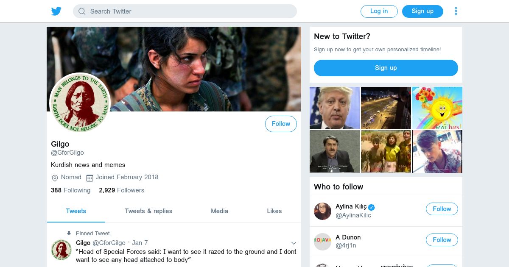This screenshot has height=267, width=509.
Task: Click the pinned tweet author avatar
Action: [61, 249]
